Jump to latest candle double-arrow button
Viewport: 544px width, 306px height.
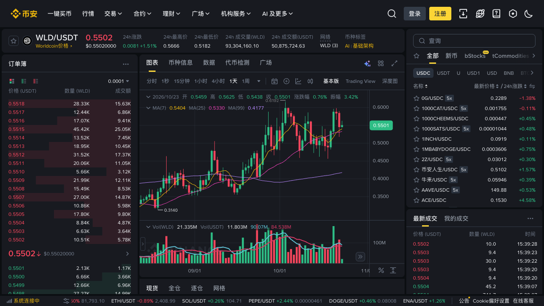click(x=360, y=256)
